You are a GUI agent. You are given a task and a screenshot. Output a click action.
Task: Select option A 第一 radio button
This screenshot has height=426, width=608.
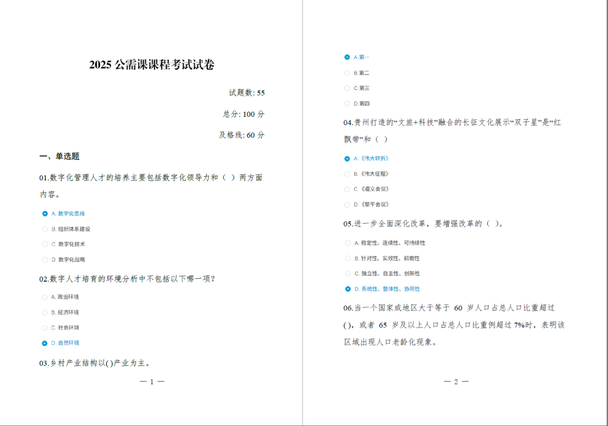pos(347,58)
